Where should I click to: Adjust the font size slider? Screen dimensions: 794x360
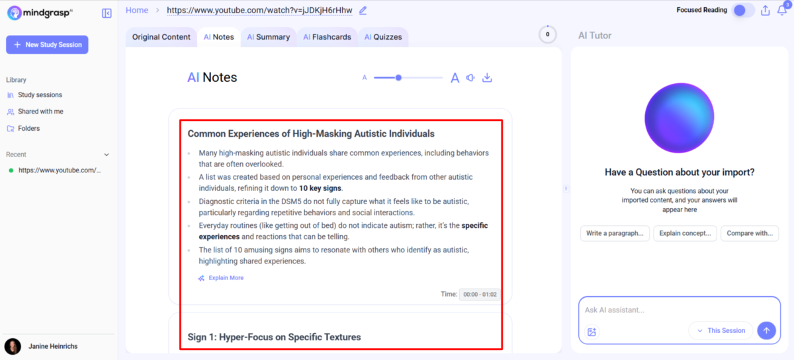tap(398, 78)
